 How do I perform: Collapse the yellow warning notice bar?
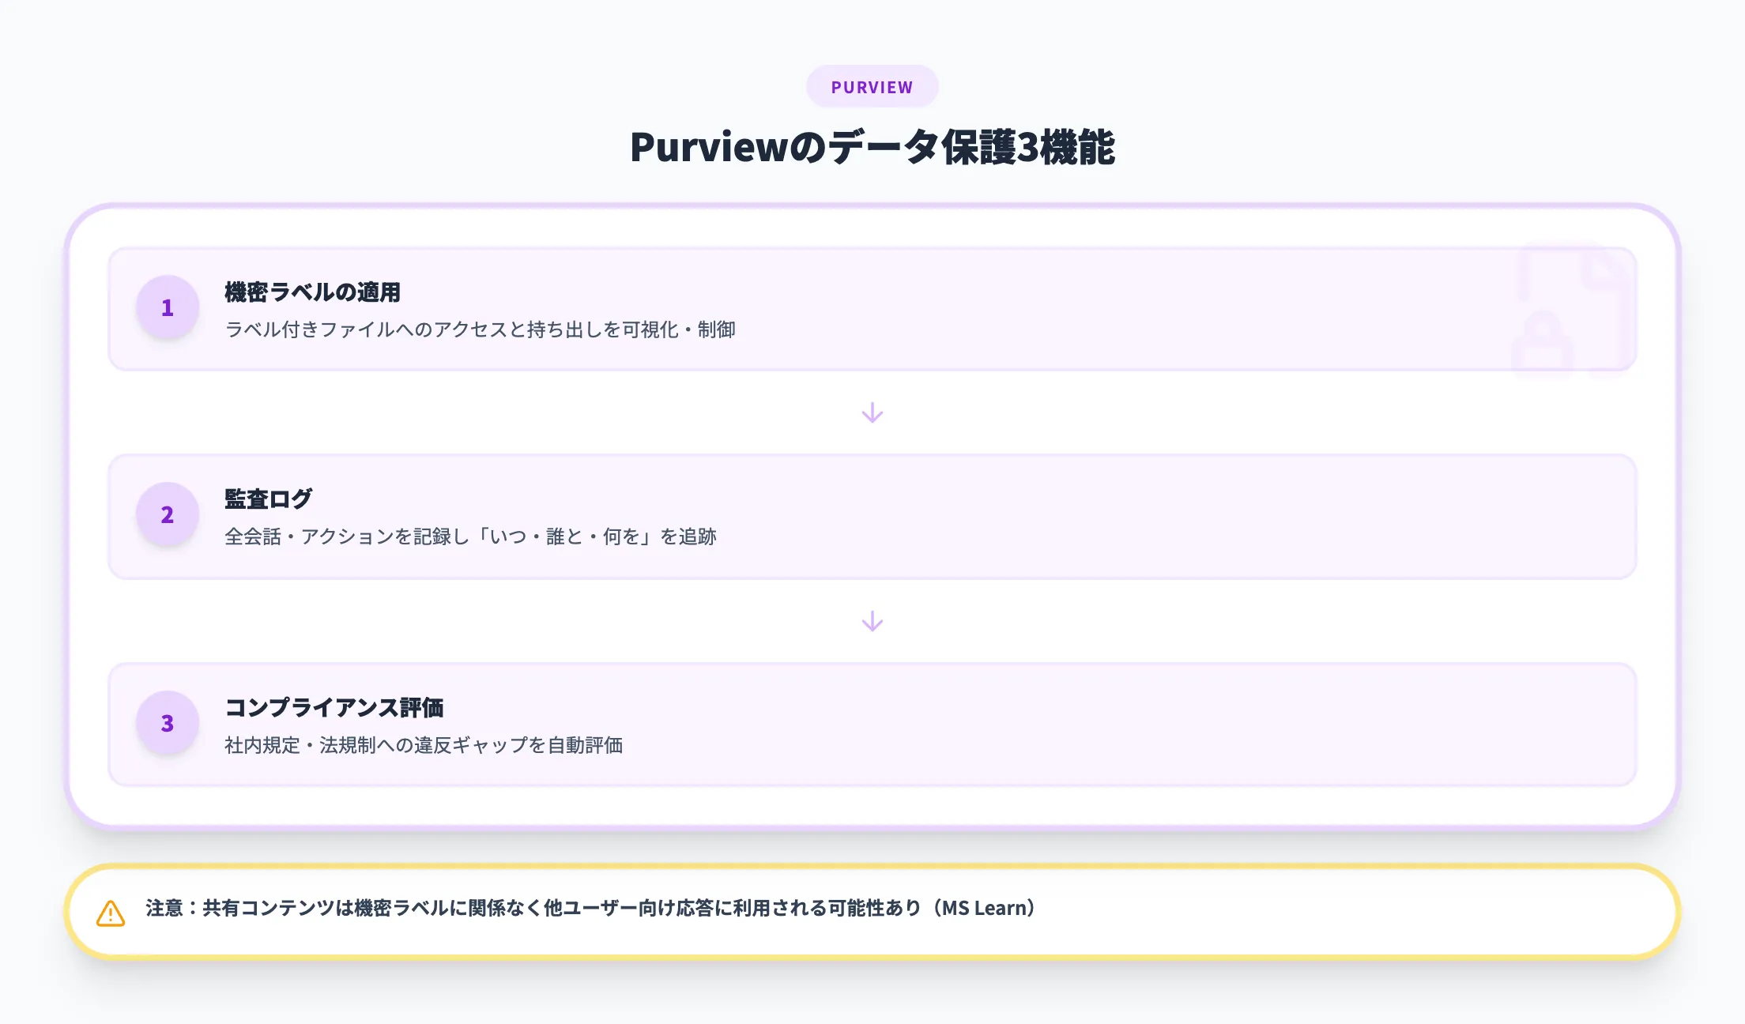coord(872,909)
